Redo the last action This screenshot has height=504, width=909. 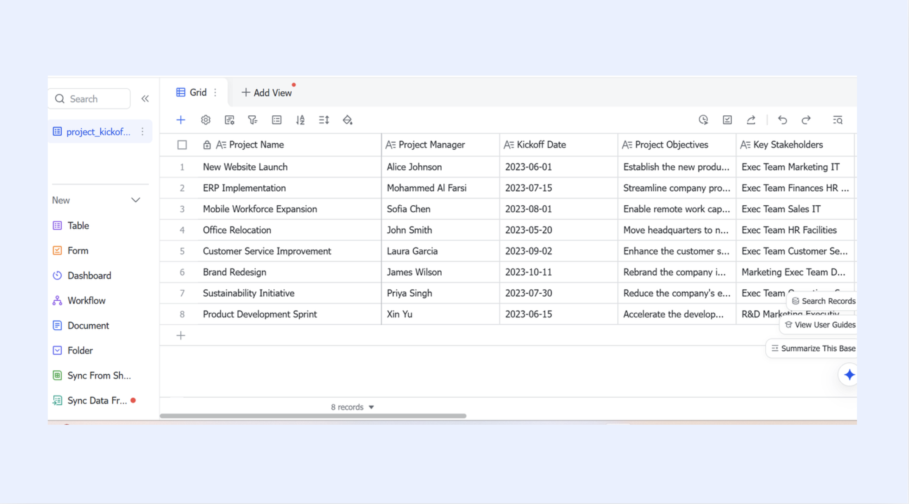(x=806, y=120)
